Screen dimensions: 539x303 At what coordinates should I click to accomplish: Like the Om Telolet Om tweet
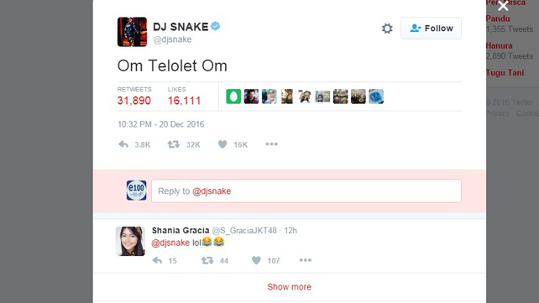point(222,144)
